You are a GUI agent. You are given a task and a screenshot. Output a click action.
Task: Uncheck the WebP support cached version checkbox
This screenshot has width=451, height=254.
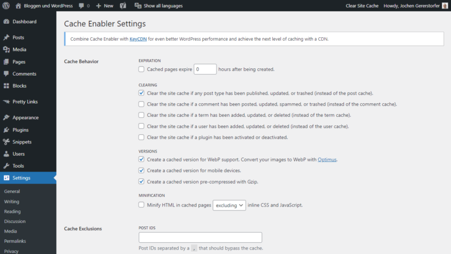[142, 160]
